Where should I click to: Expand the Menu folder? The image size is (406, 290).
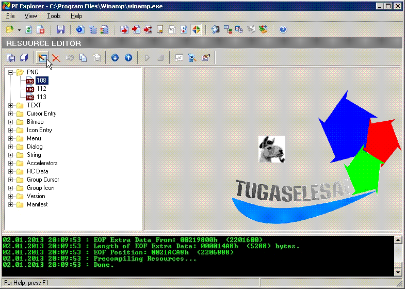click(x=11, y=138)
